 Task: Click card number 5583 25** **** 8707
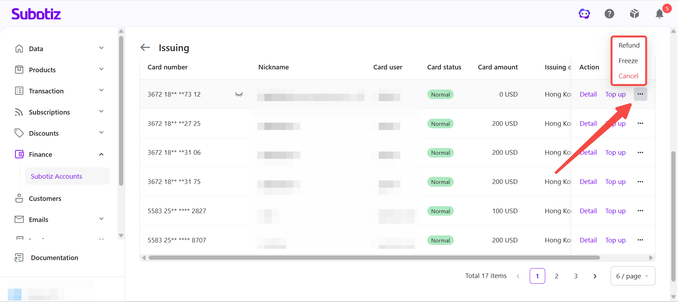pos(177,240)
